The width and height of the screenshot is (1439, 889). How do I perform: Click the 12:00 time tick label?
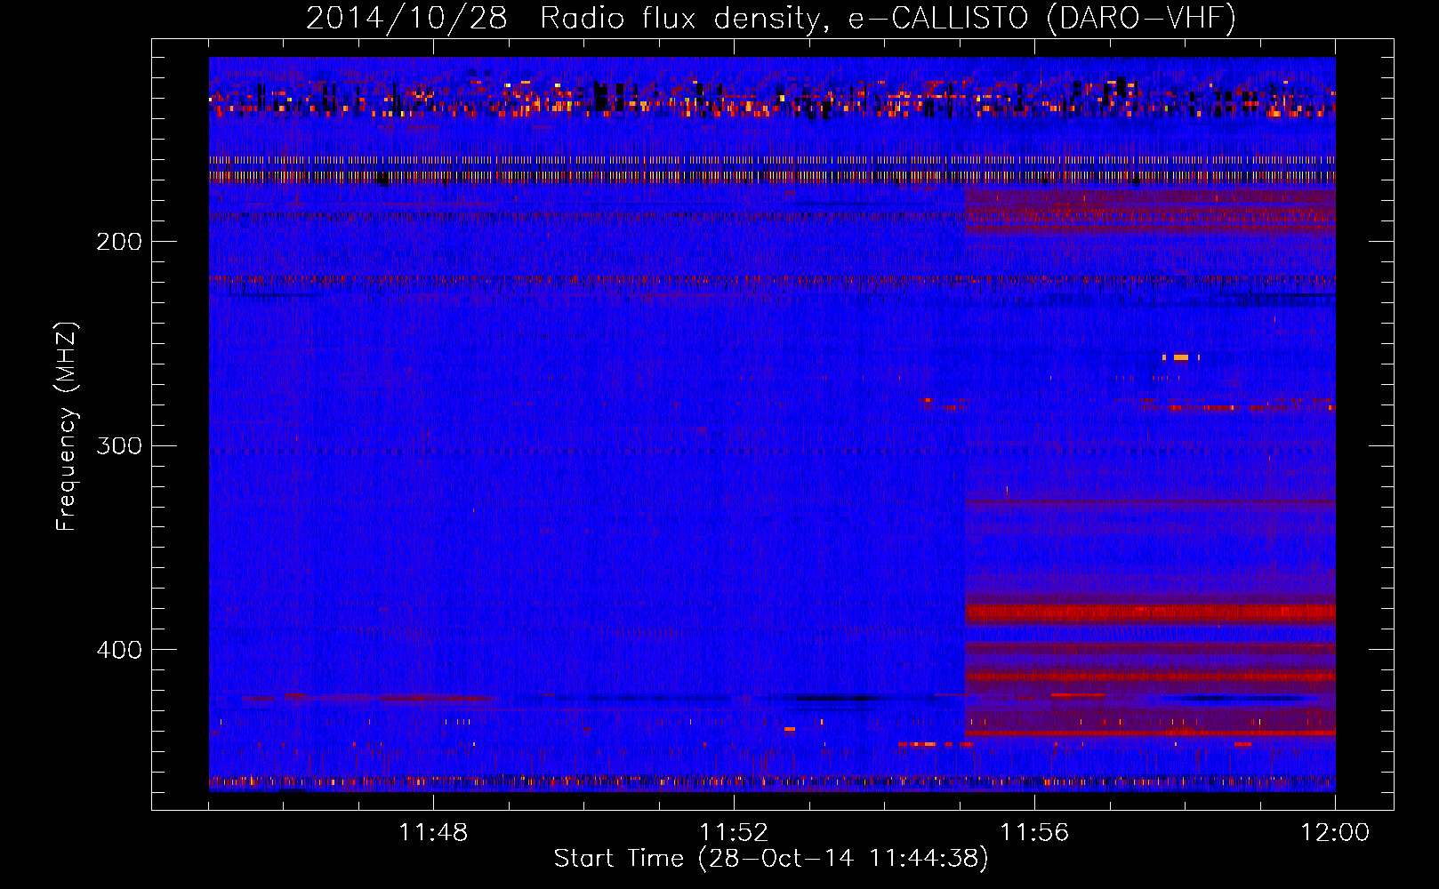(x=1335, y=833)
